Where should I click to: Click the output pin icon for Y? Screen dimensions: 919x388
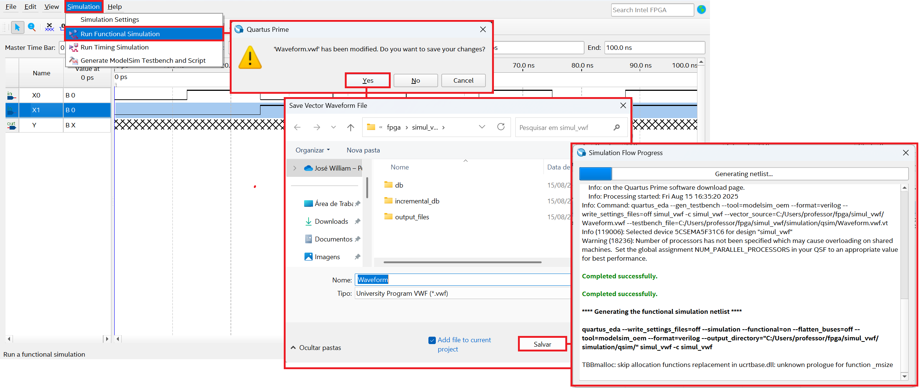[x=11, y=126]
